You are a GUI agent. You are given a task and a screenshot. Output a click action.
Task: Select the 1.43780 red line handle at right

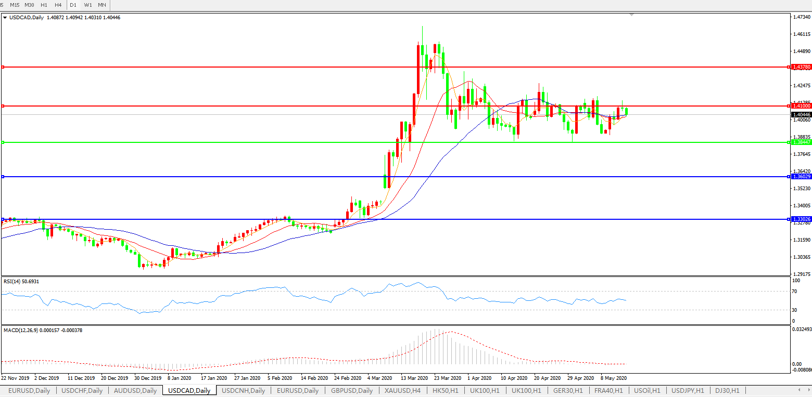pyautogui.click(x=789, y=67)
